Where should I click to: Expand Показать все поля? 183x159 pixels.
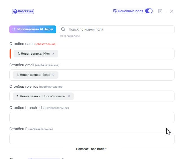pyautogui.click(x=91, y=149)
